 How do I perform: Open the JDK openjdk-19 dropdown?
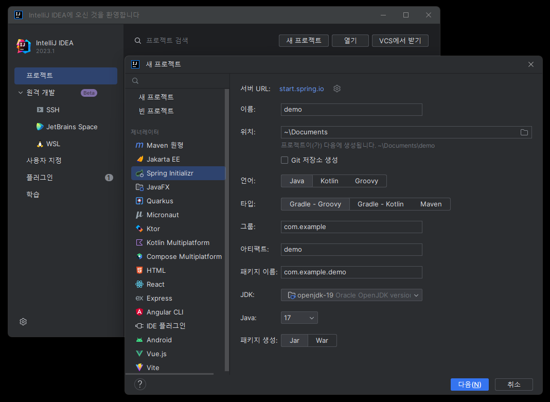tap(351, 295)
